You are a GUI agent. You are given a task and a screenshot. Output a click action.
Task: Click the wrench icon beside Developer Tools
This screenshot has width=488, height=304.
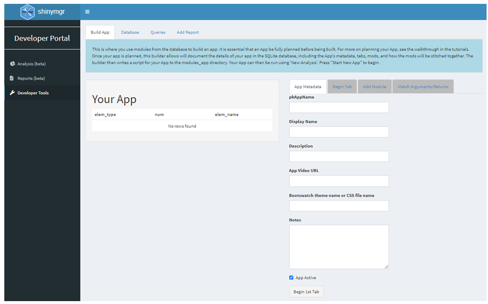tap(11, 91)
